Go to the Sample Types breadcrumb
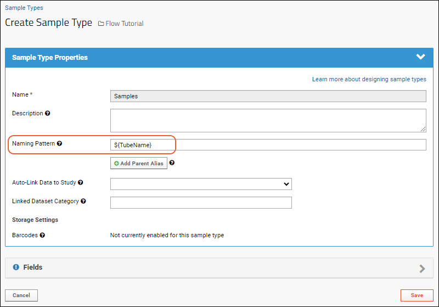439x307 pixels. pos(24,8)
